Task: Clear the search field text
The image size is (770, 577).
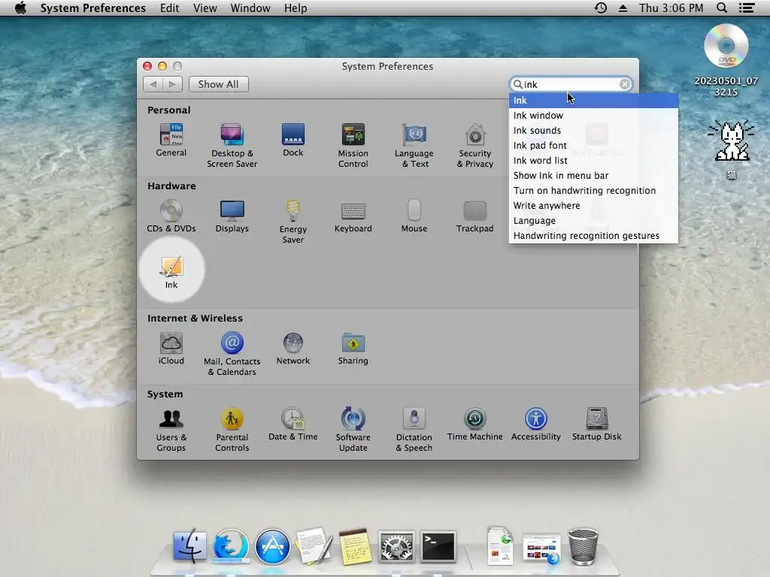Action: (x=625, y=84)
